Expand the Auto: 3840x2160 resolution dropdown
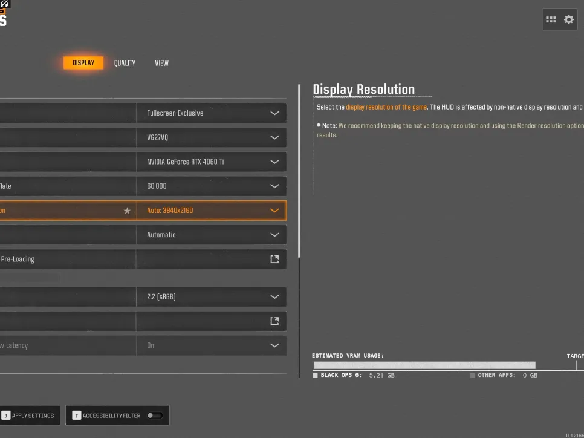Screen dimensions: 584x438 [274, 211]
